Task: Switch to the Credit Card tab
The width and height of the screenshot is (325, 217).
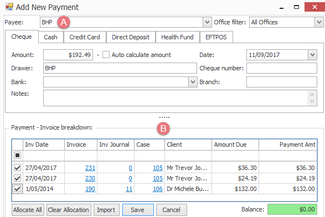Action: [85, 37]
